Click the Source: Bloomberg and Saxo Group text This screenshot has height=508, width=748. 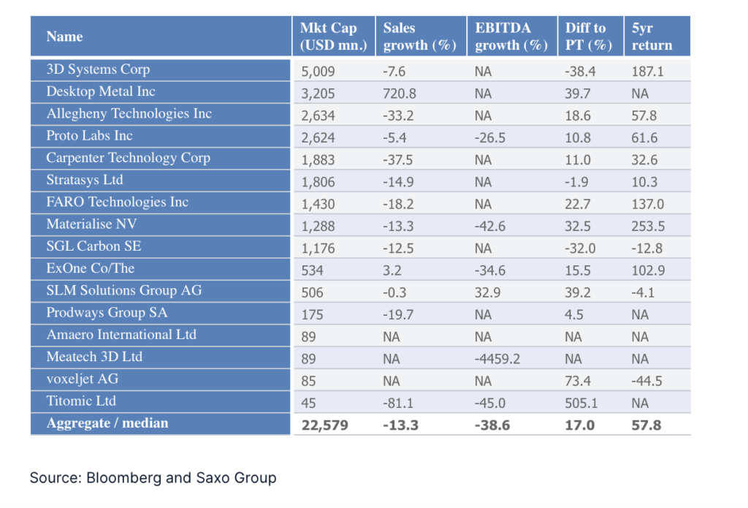(153, 478)
